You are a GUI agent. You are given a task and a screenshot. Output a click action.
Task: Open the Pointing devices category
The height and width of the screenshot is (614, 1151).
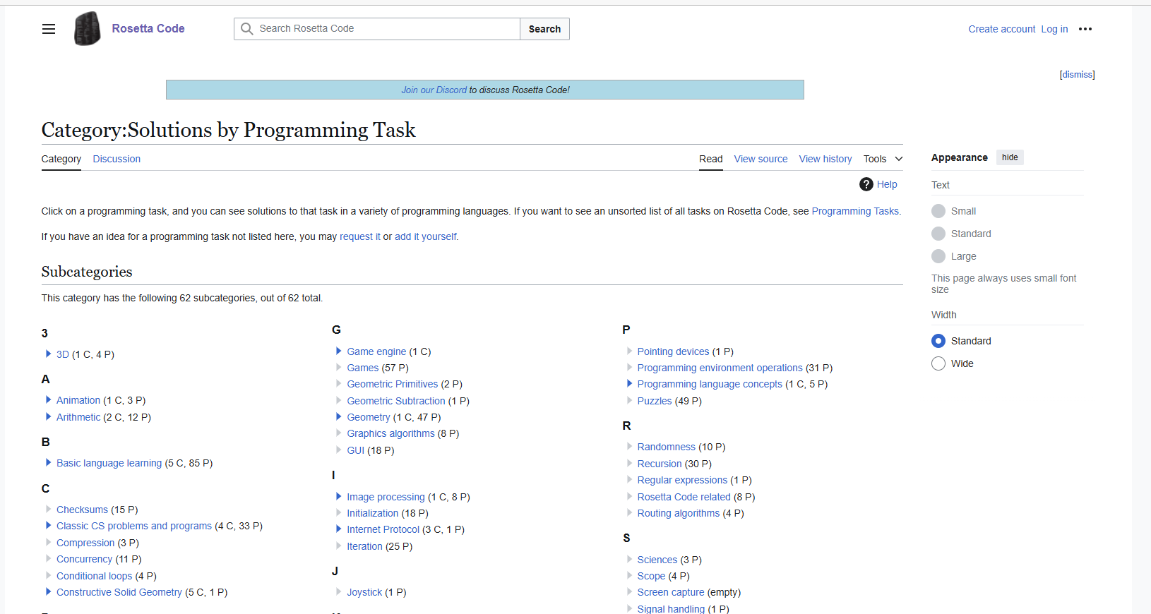click(x=673, y=351)
